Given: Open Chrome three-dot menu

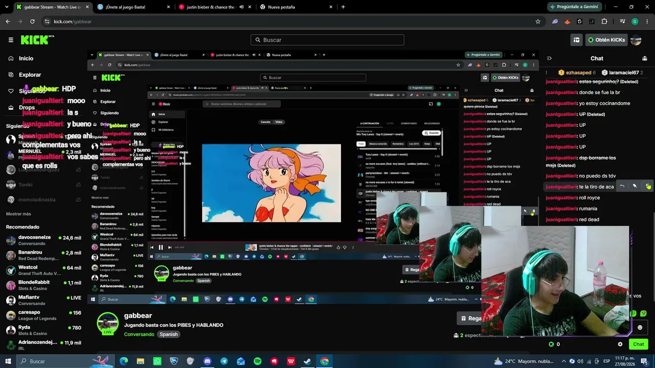Looking at the screenshot, I should (x=647, y=21).
